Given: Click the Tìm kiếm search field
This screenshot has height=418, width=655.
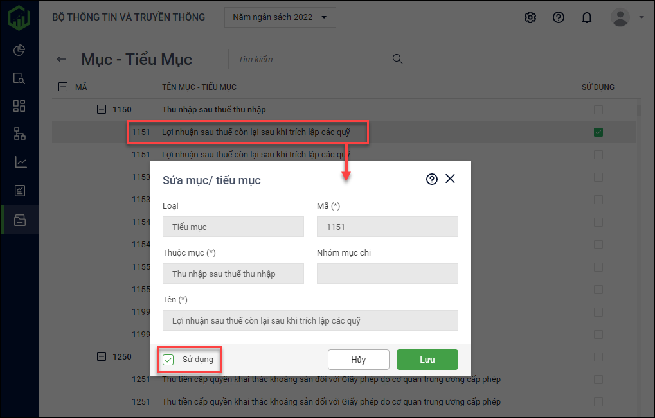Looking at the screenshot, I should coord(312,59).
